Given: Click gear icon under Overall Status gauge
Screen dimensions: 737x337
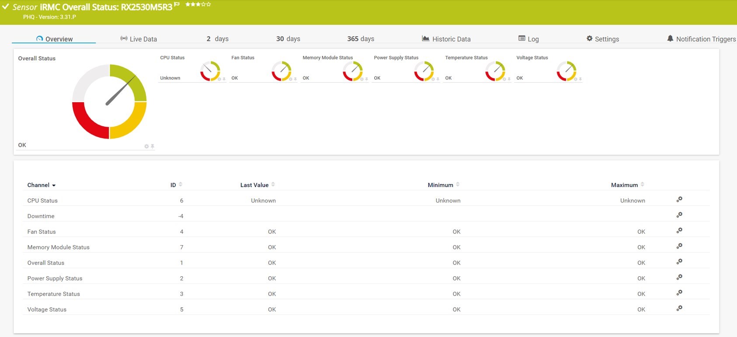Looking at the screenshot, I should [x=146, y=146].
